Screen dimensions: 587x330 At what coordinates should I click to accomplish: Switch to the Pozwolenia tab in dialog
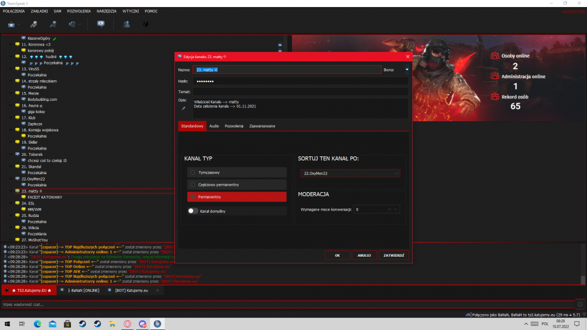click(234, 126)
